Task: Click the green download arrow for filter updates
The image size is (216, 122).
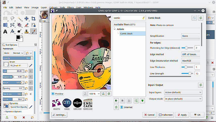Action: (x=143, y=101)
